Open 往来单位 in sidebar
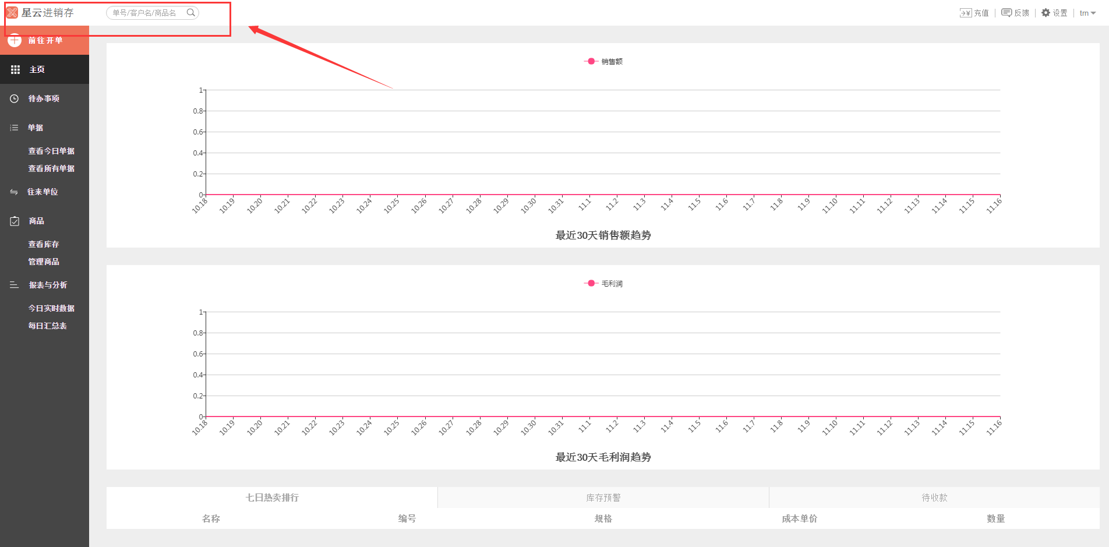This screenshot has width=1109, height=547. [x=42, y=192]
